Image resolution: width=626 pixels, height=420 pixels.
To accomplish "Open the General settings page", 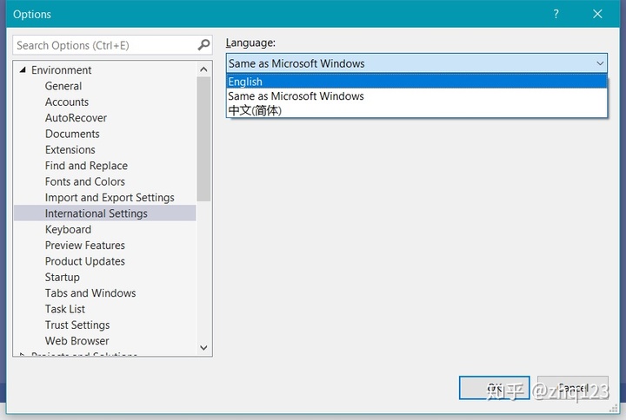I will pyautogui.click(x=63, y=86).
